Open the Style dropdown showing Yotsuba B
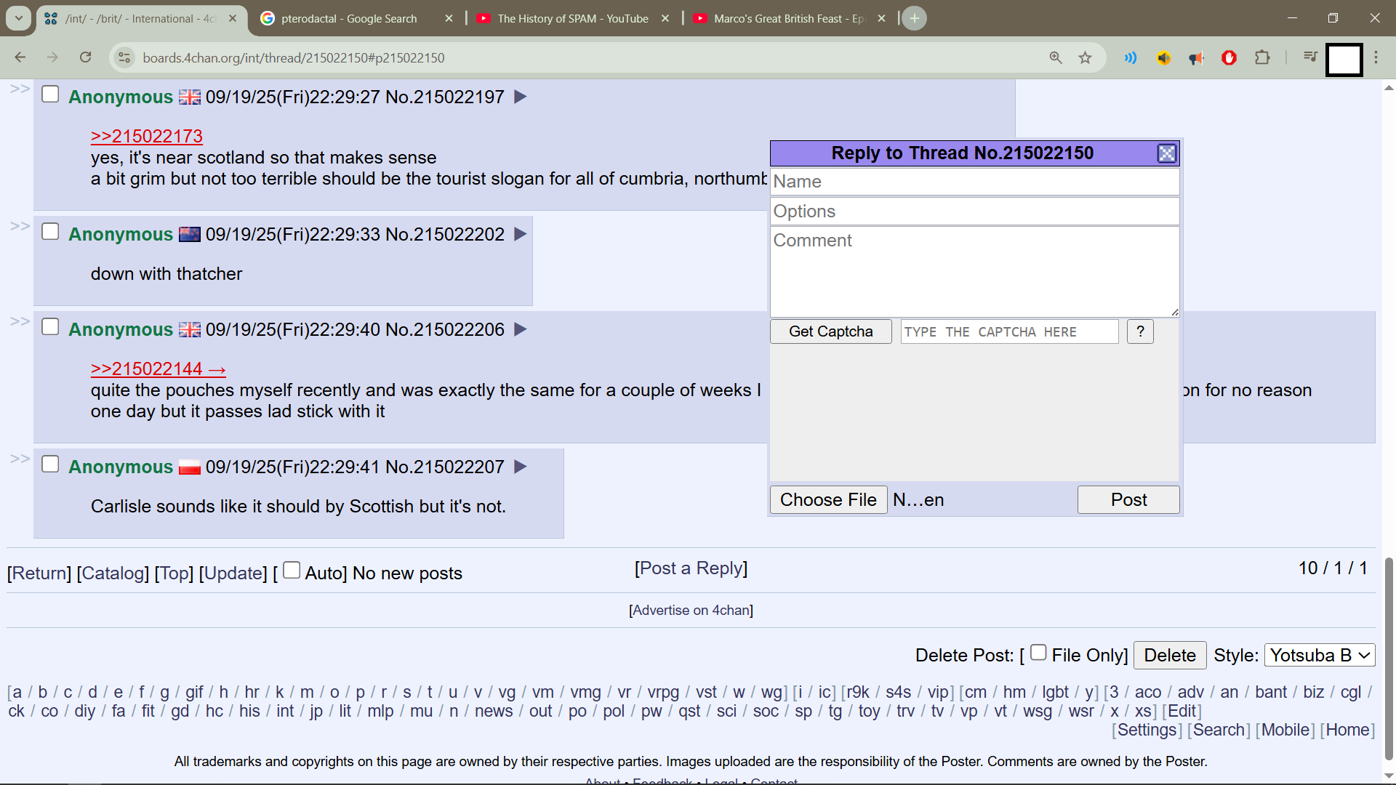The width and height of the screenshot is (1396, 785). click(x=1320, y=655)
